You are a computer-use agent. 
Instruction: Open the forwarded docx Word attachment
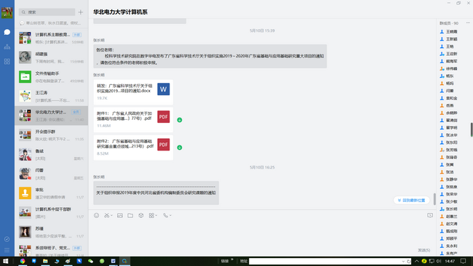[133, 92]
